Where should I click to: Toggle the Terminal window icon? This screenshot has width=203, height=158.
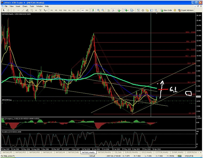(152, 10)
